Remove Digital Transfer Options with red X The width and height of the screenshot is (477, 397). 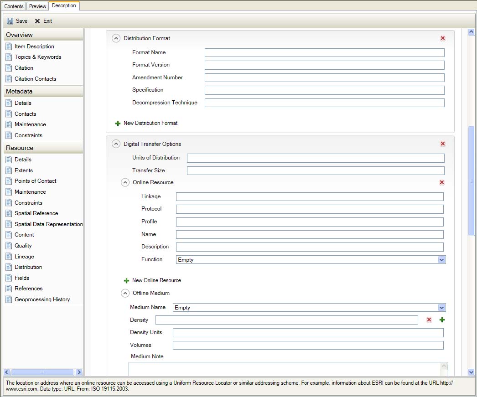(x=442, y=144)
